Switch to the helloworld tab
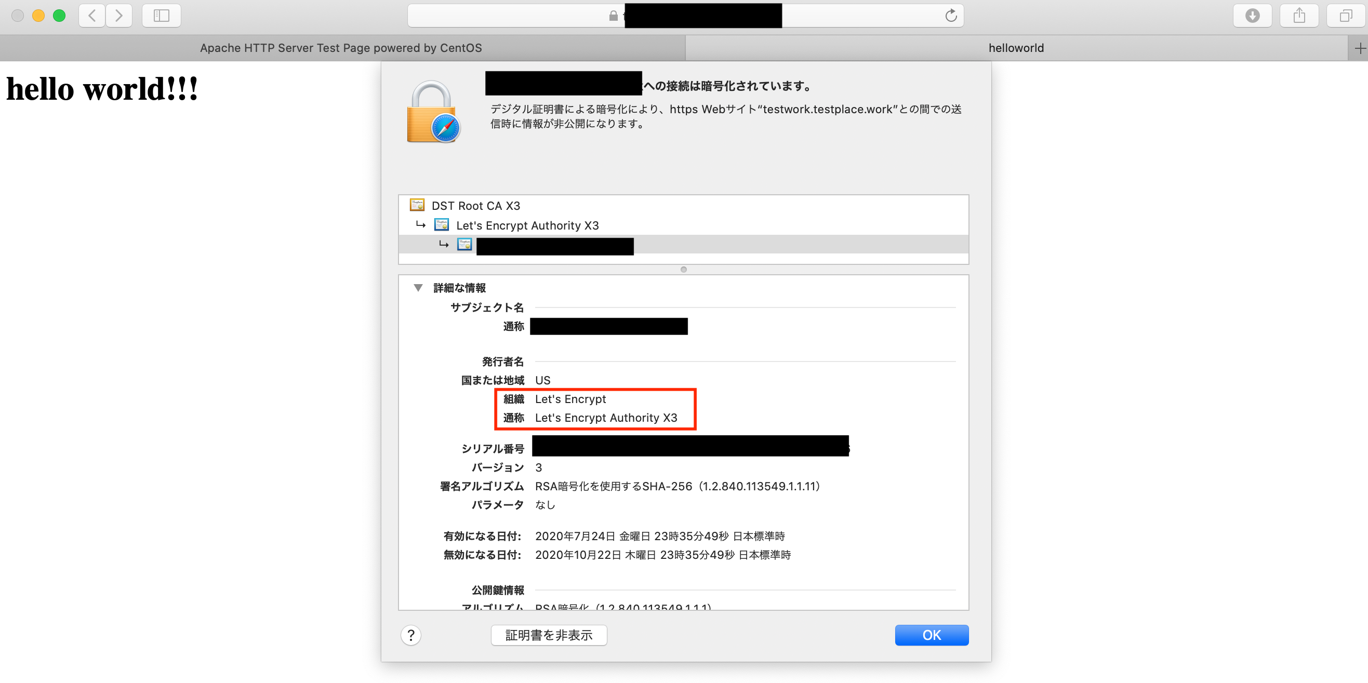This screenshot has width=1368, height=683. [1016, 48]
